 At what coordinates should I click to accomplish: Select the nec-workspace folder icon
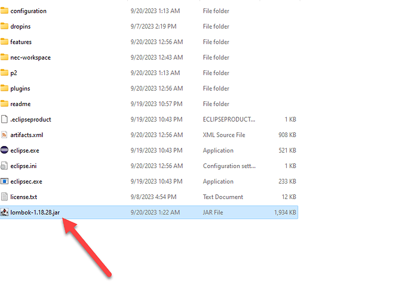coord(4,57)
